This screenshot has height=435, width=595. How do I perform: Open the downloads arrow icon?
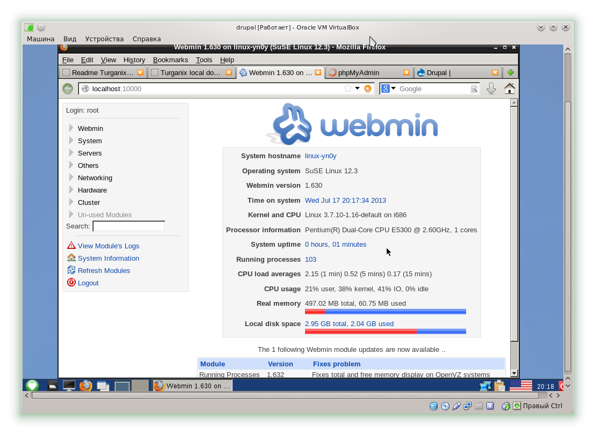491,89
